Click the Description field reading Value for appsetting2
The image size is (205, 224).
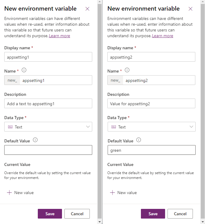pos(151,103)
